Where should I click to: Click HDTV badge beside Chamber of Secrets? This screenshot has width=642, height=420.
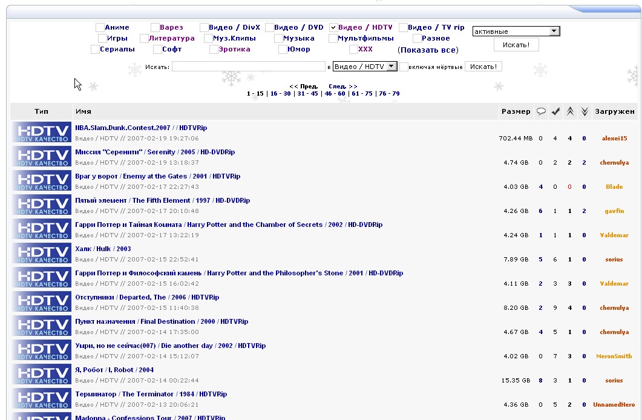(41, 229)
